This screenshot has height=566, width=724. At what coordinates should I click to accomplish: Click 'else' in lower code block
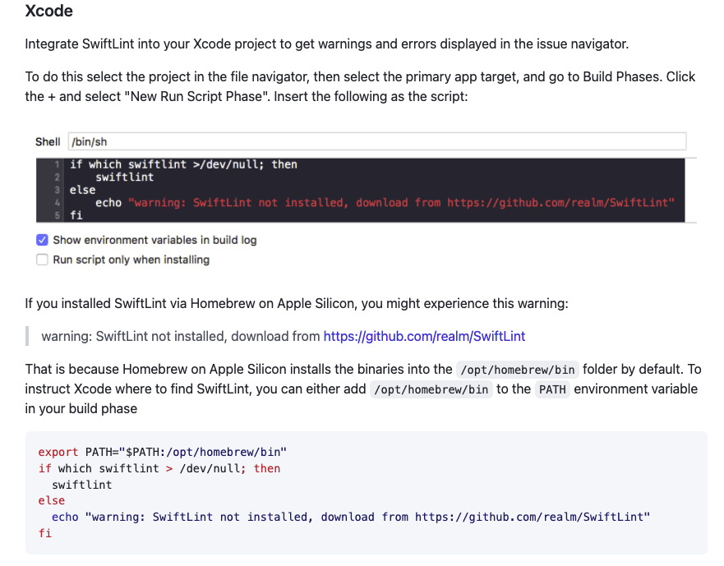click(52, 501)
